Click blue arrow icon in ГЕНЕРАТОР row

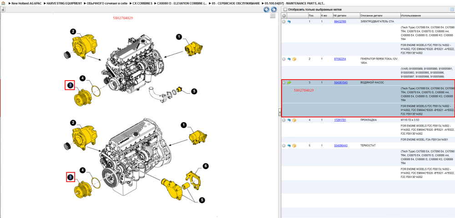point(289,59)
